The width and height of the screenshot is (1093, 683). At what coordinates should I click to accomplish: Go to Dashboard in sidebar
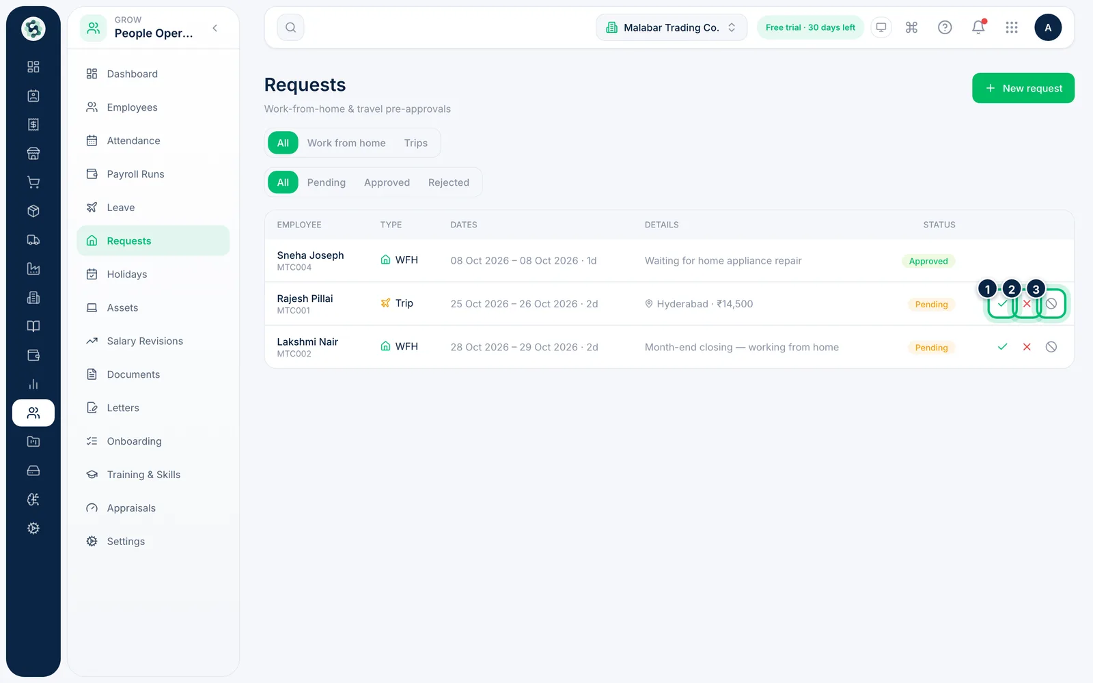[153, 74]
